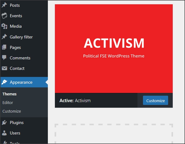This screenshot has height=144, width=185.
Task: Go to the 'Events' menu label
Action: 16,16
